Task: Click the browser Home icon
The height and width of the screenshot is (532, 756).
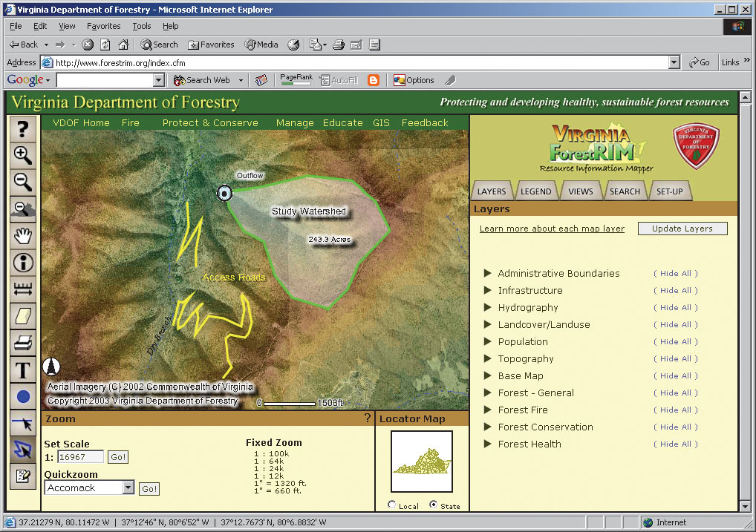Action: 123,45
